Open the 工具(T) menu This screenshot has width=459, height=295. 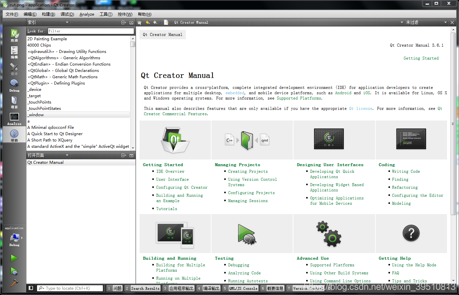(106, 14)
